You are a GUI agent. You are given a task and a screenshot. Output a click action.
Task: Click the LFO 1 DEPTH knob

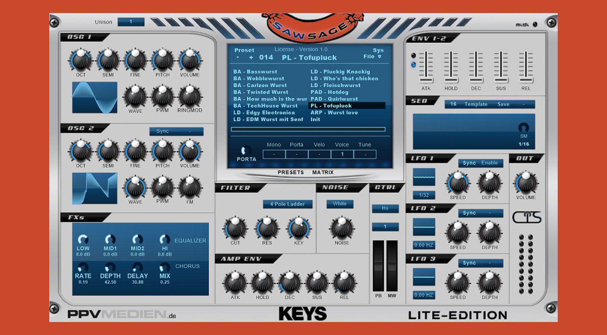pyautogui.click(x=490, y=182)
